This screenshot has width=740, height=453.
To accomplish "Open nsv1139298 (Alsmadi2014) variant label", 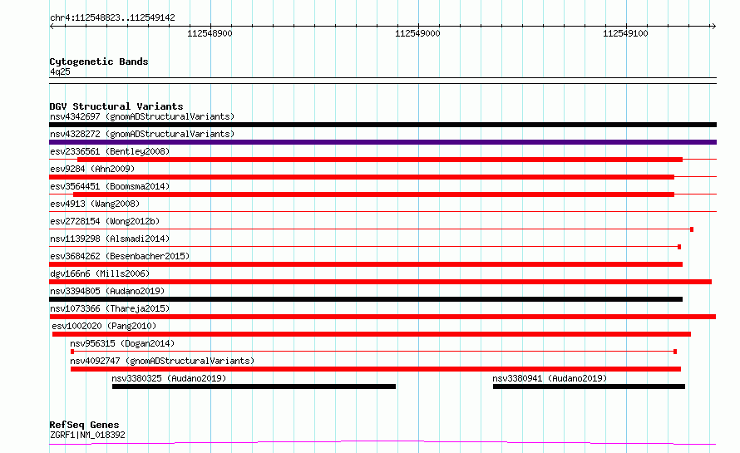I will click(x=110, y=239).
